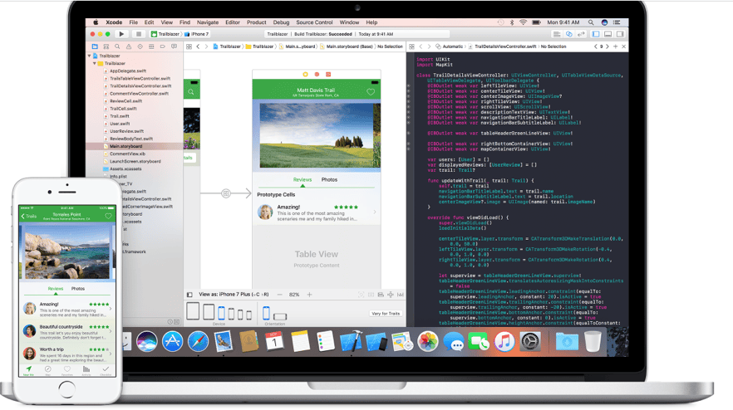This screenshot has height=410, width=733.
Task: Open related items menu in storyboard editor
Action: click(x=189, y=46)
